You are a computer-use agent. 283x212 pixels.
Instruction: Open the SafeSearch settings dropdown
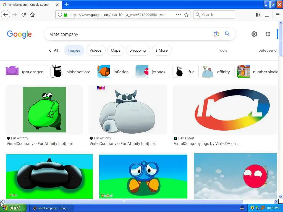268,50
